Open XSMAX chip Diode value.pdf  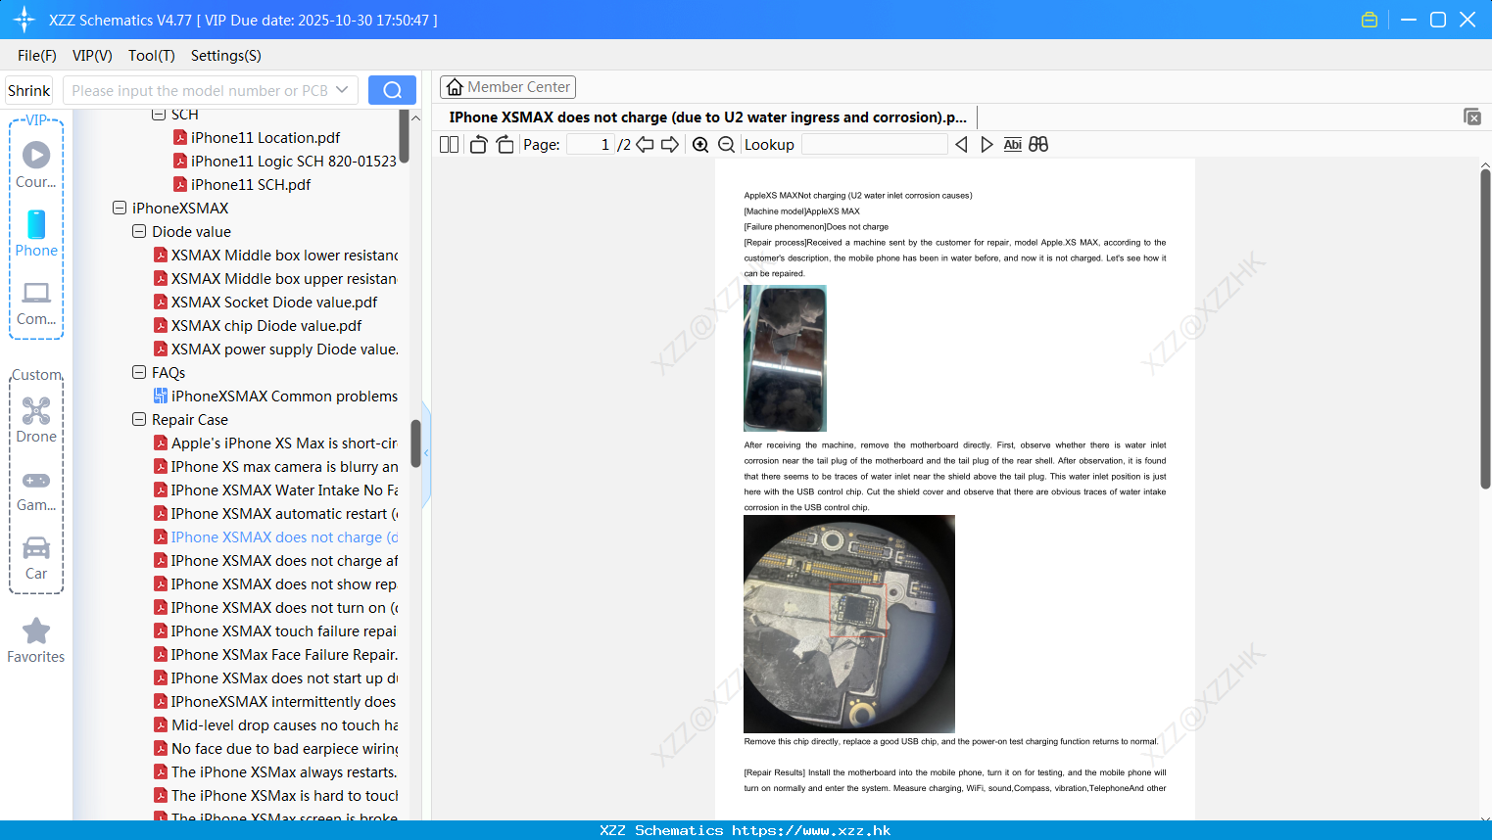tap(258, 326)
